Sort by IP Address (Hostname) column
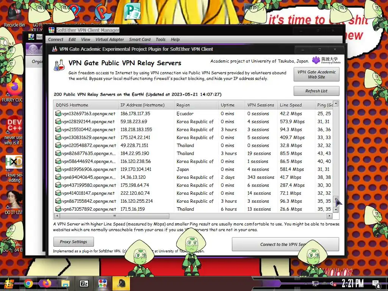 [x=146, y=105]
